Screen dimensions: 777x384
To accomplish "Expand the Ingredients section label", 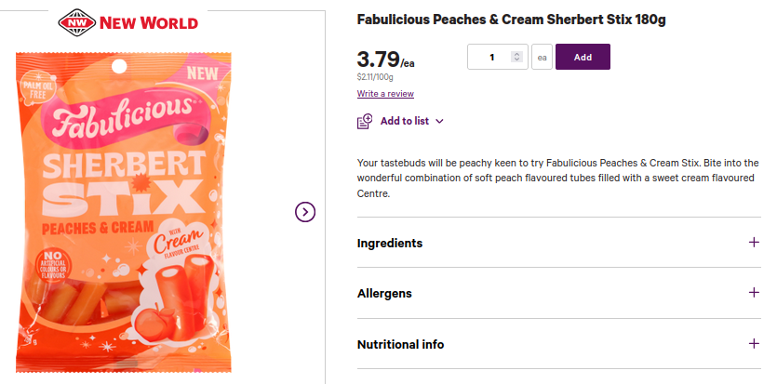I will click(x=390, y=244).
